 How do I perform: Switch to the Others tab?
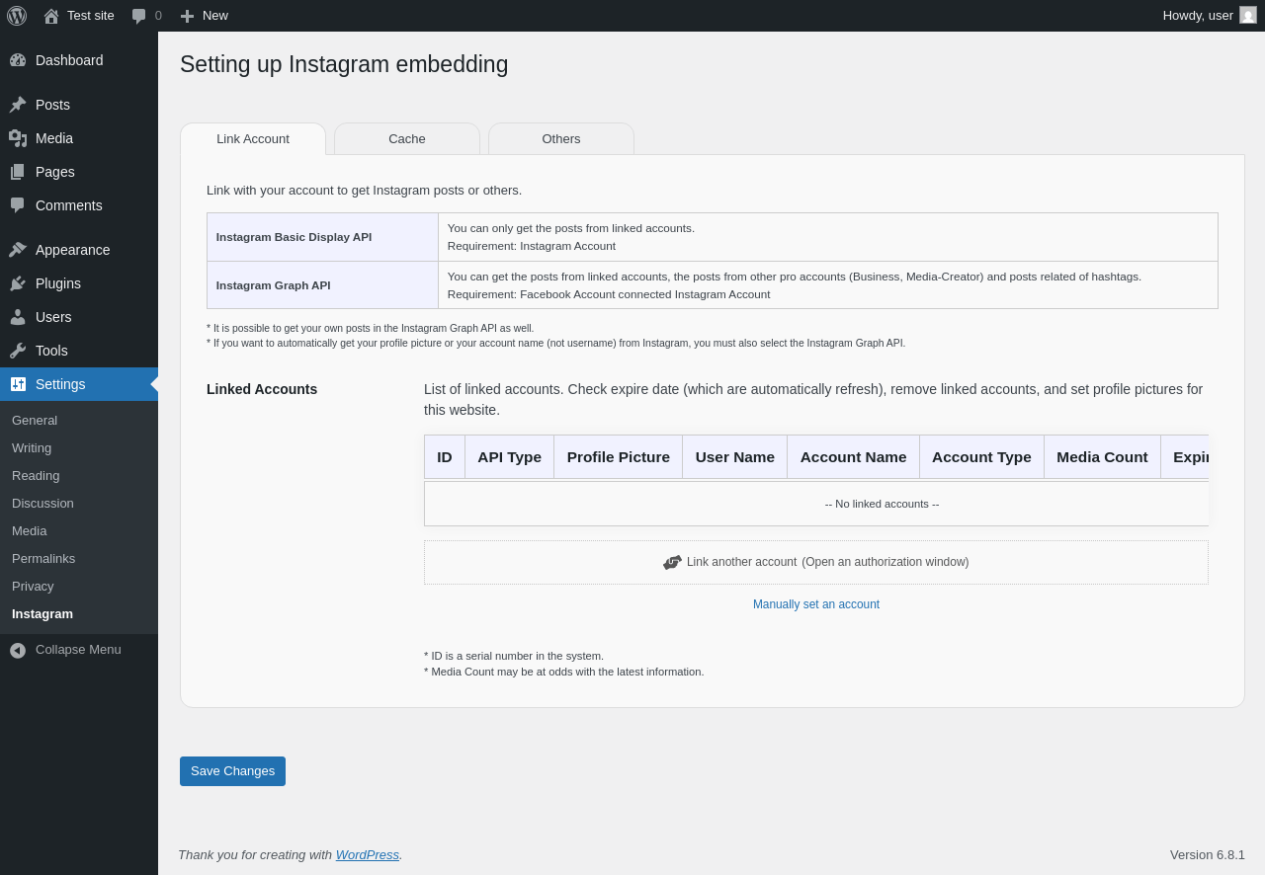point(561,139)
